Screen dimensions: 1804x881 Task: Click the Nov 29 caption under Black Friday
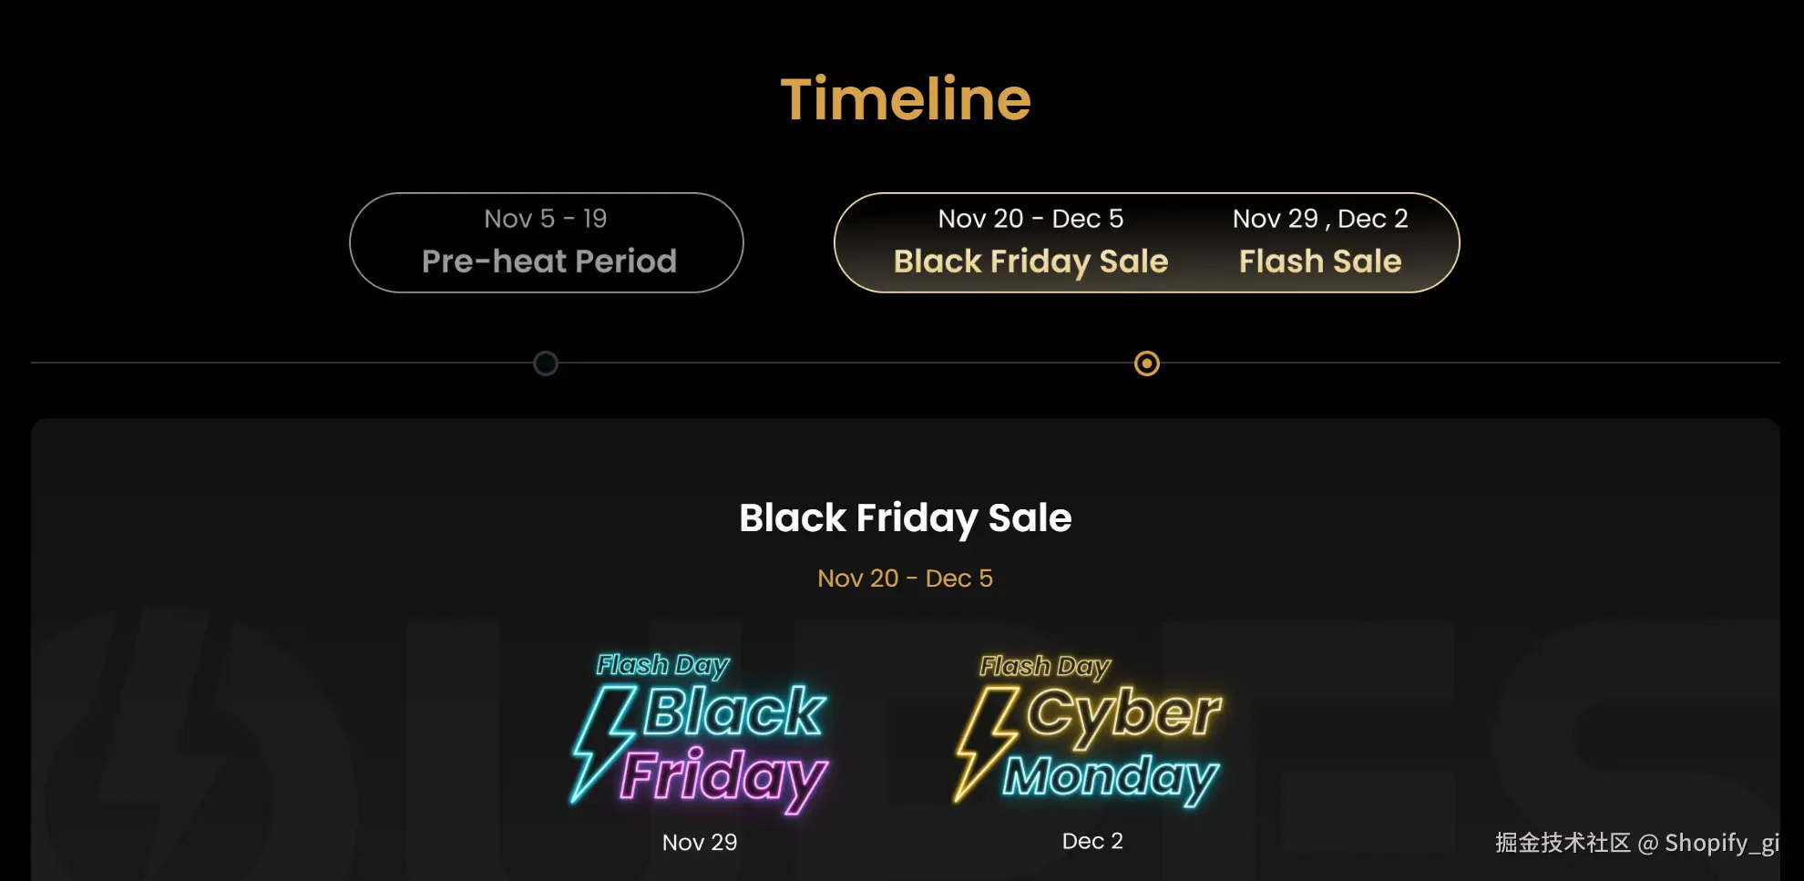pyautogui.click(x=700, y=842)
